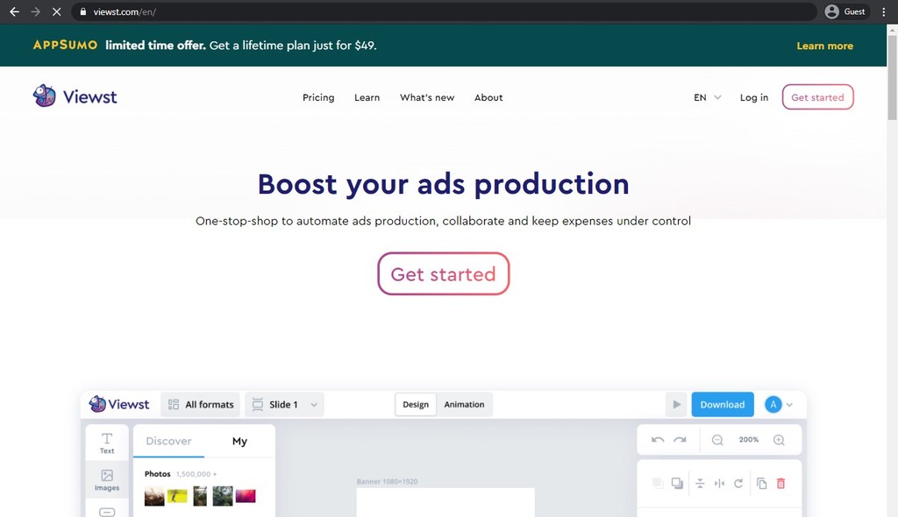Open the Pricing page
The image size is (898, 517).
[317, 97]
